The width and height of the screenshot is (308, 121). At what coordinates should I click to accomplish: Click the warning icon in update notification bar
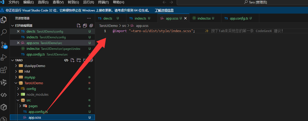pos(2,10)
